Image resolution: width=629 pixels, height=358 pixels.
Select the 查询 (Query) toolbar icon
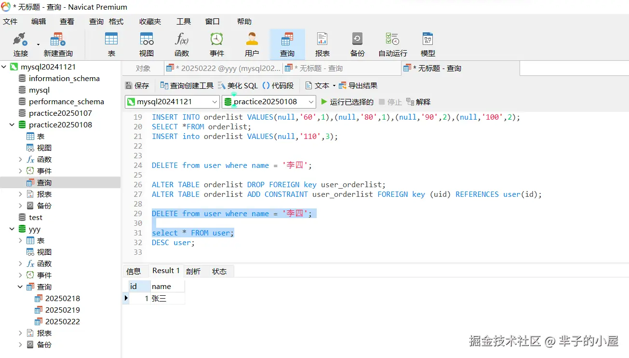(287, 44)
